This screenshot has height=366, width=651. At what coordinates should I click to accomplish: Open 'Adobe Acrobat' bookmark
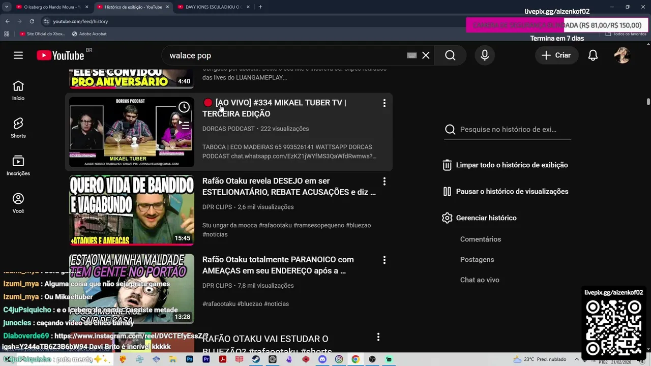tap(90, 34)
